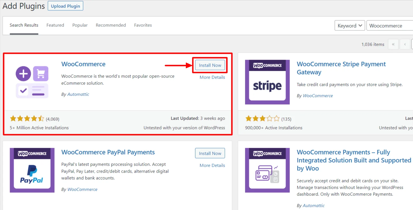Open More Details for PayPal Payments

tap(212, 165)
